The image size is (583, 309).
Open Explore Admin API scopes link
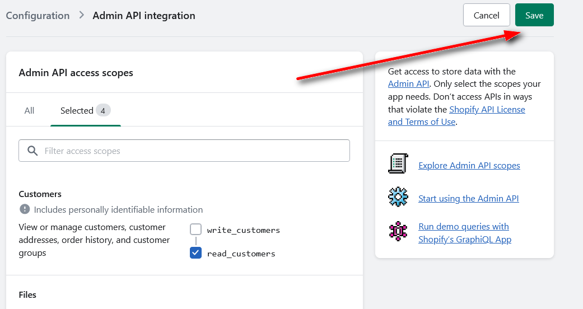point(469,166)
